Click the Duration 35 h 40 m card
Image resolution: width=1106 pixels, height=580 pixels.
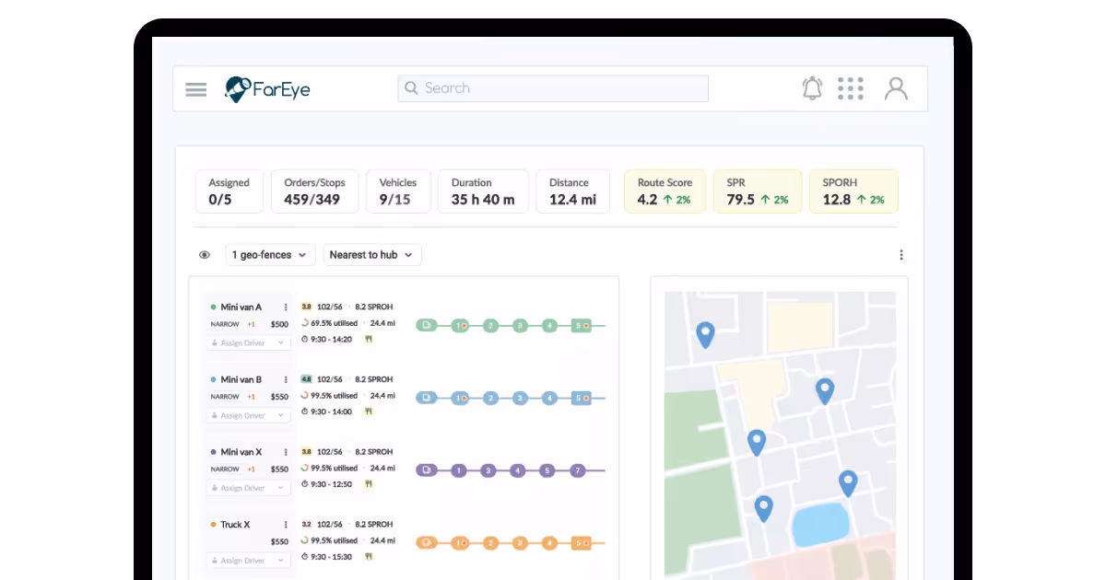click(x=483, y=191)
